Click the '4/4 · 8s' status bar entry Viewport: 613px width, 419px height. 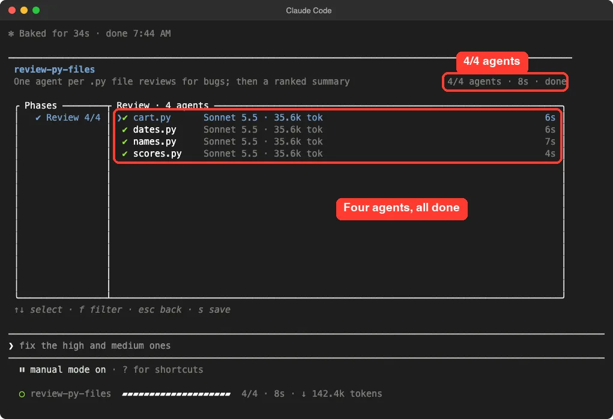[263, 394]
